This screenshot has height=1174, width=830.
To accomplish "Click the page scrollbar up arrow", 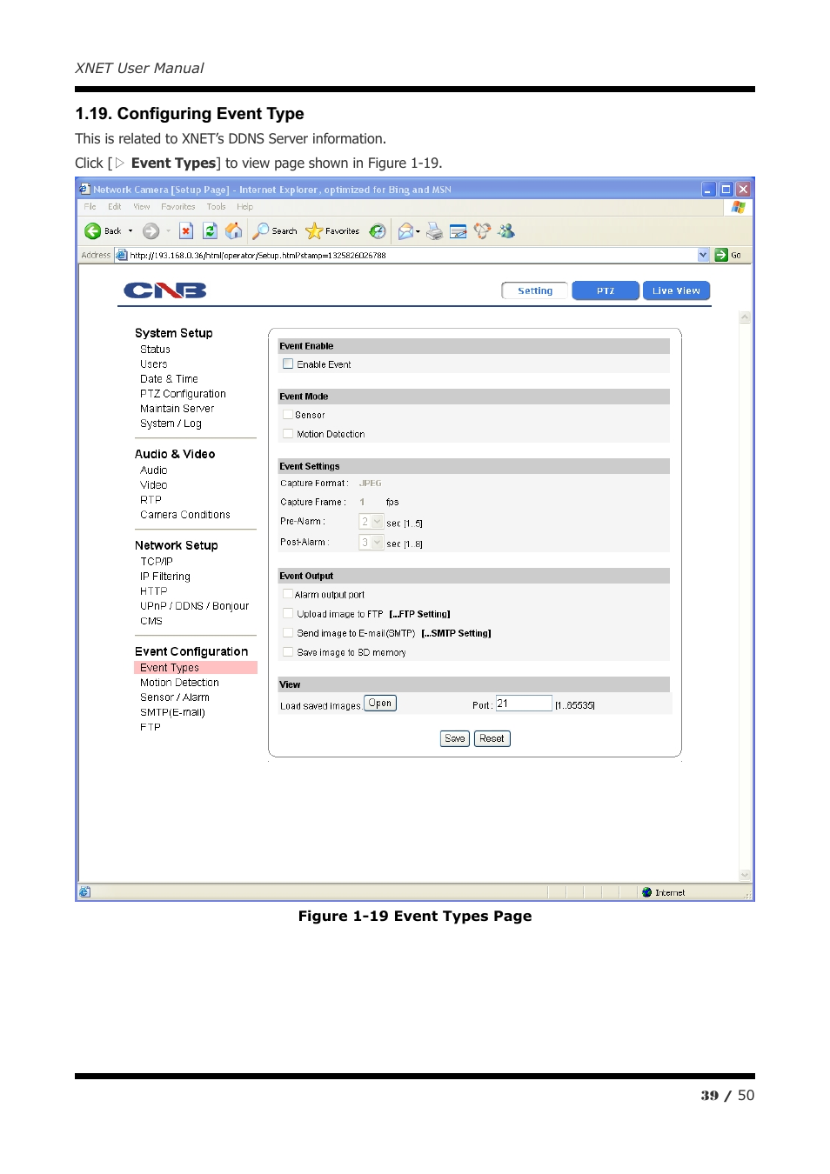I will [745, 317].
